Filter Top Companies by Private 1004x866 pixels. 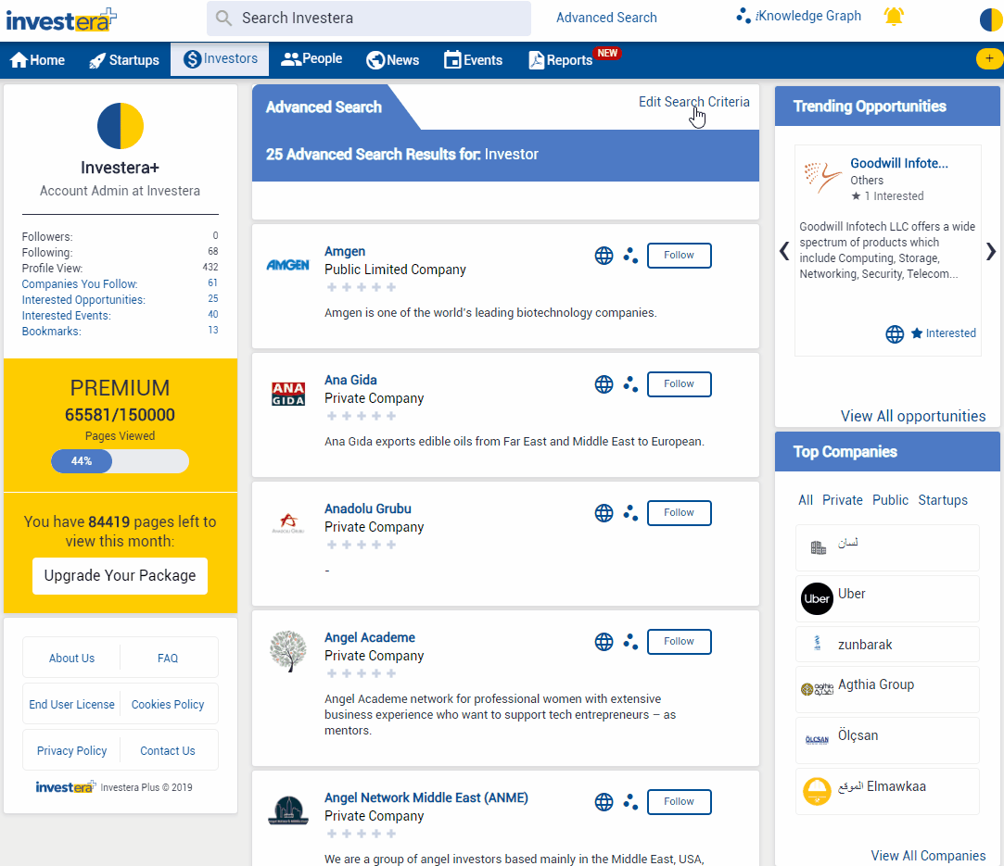[842, 500]
